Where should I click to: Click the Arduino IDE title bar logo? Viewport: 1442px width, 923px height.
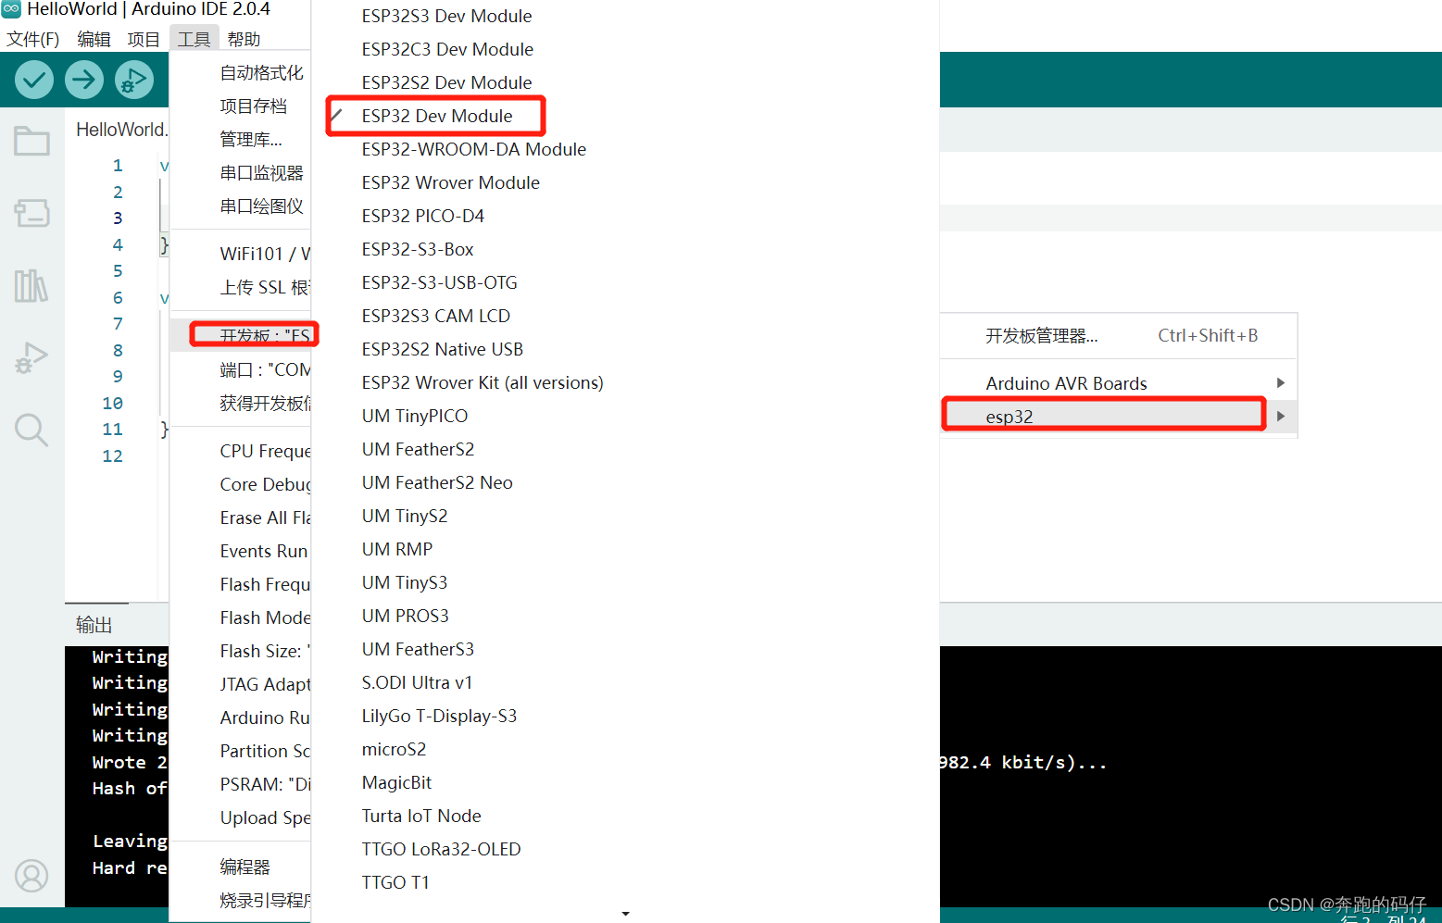click(x=11, y=9)
